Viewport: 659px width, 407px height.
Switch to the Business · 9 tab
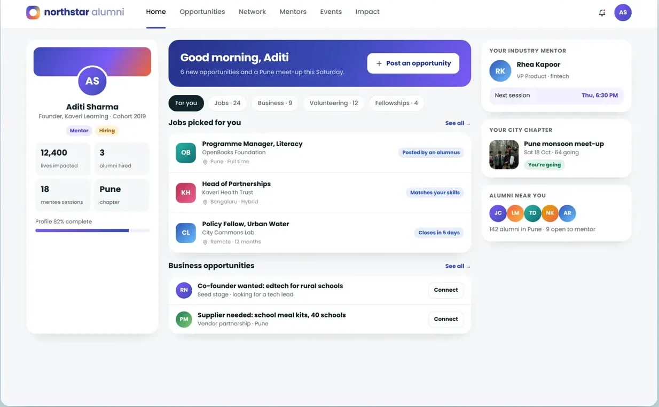click(x=275, y=103)
